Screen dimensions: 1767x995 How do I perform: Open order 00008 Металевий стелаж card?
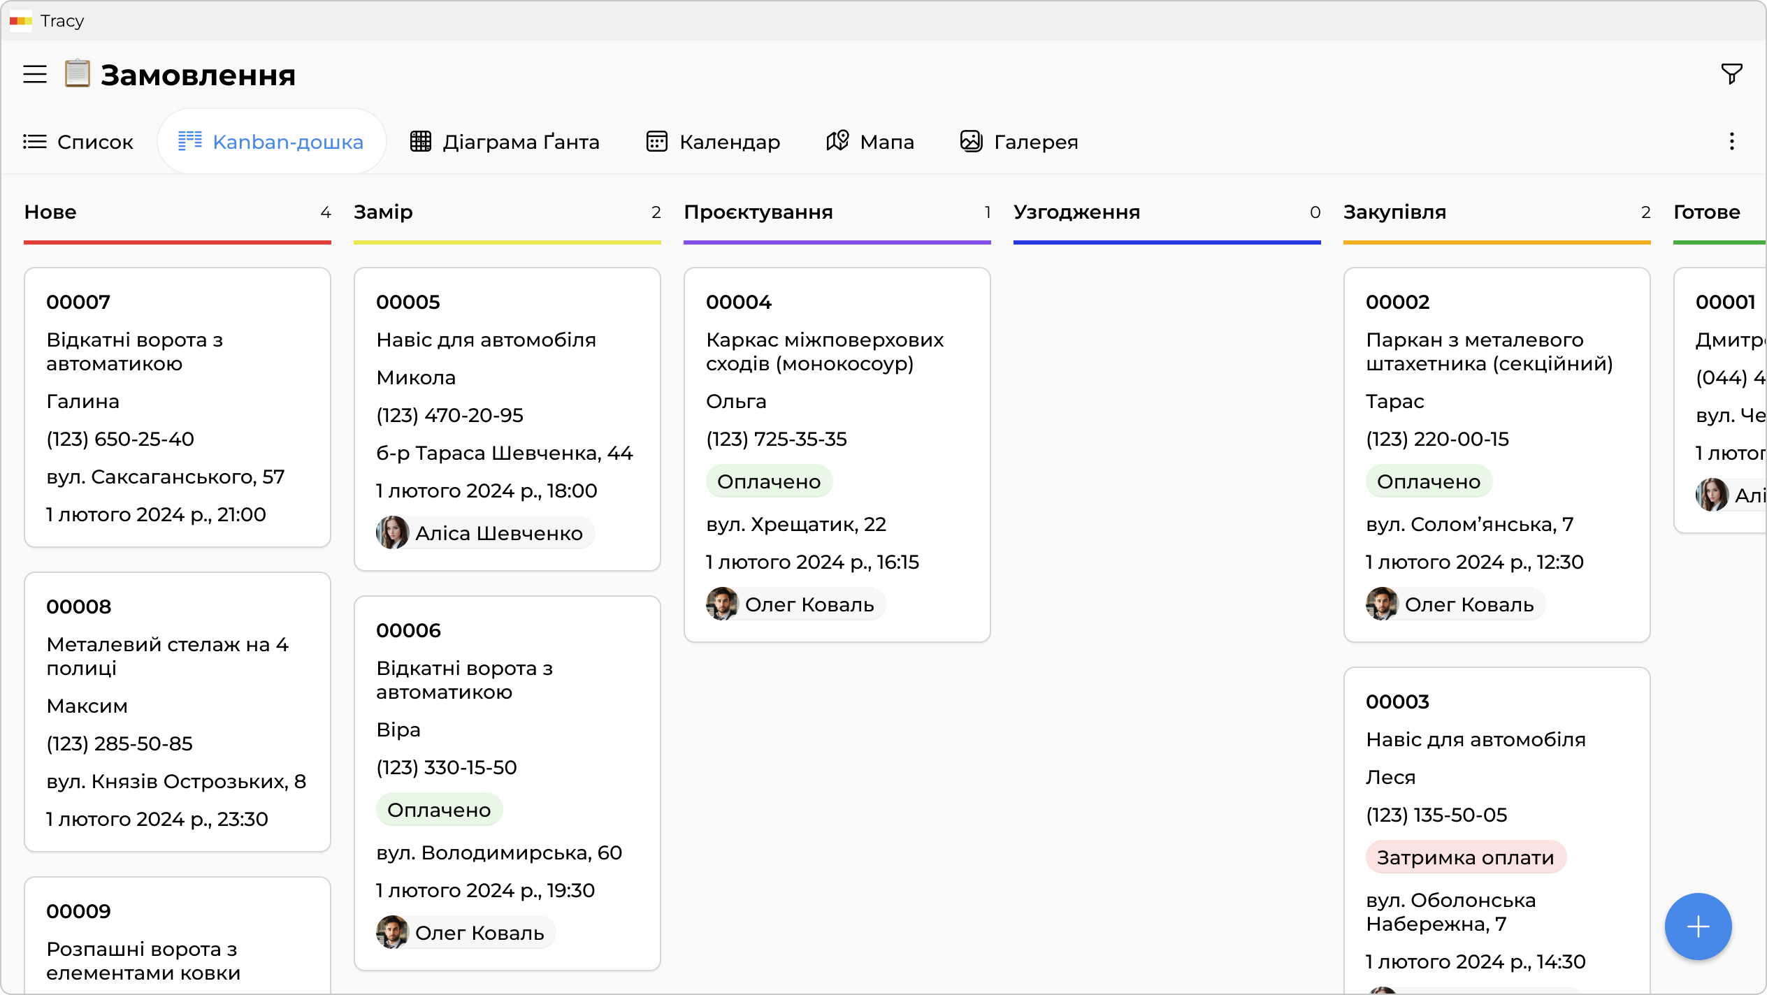(x=178, y=711)
